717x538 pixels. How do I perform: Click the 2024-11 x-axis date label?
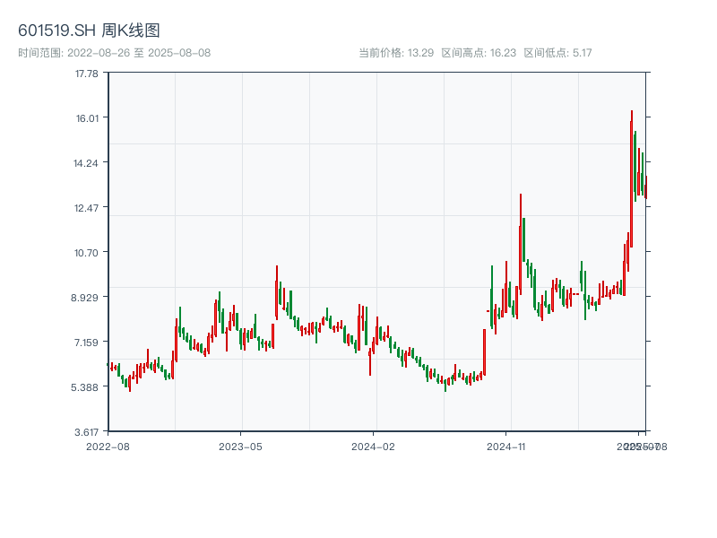(505, 446)
